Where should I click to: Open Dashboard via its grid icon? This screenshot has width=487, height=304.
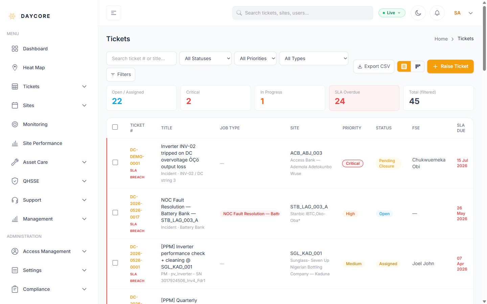point(15,49)
